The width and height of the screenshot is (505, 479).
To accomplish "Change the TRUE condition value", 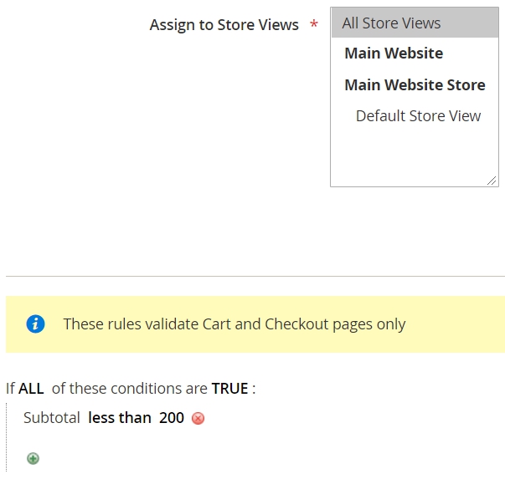I will [x=229, y=389].
